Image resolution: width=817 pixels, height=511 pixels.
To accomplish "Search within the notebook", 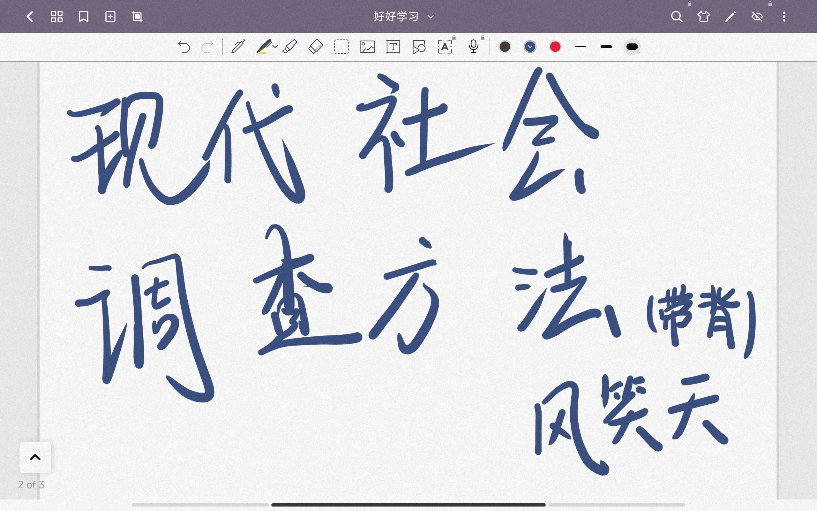I will click(x=677, y=17).
